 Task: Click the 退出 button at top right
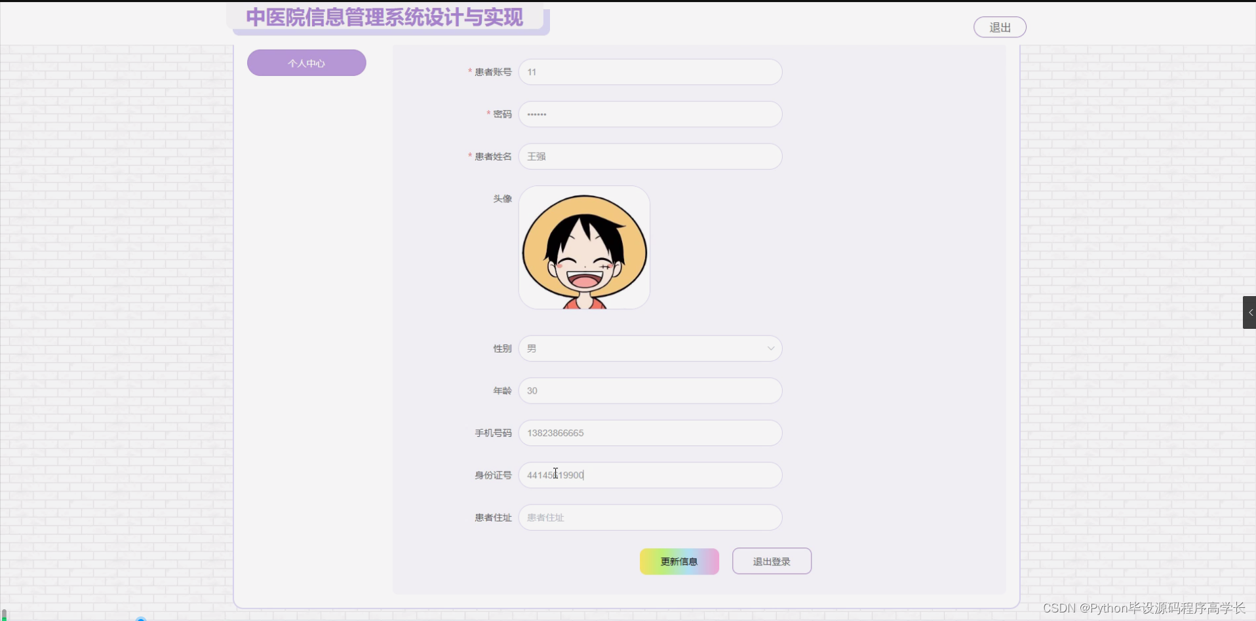1000,28
